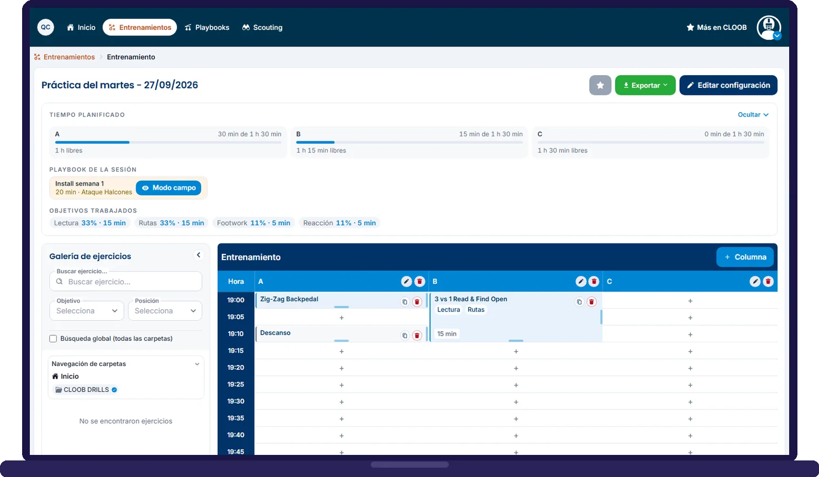The image size is (819, 477).
Task: Add a drill in column C at 19:30
Action: 690,402
